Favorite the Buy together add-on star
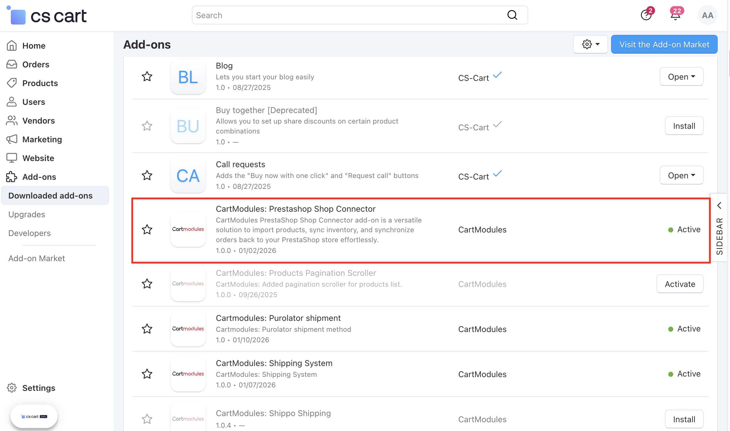 147,126
